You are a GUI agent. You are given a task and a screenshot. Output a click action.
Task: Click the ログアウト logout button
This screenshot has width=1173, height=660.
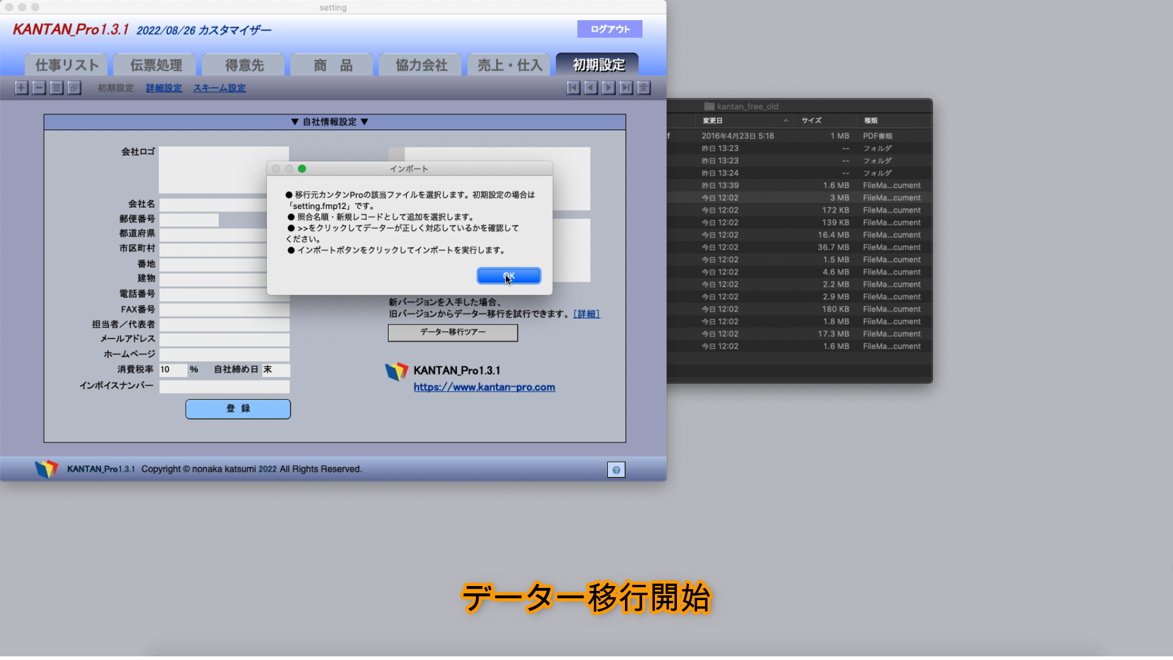(x=610, y=29)
